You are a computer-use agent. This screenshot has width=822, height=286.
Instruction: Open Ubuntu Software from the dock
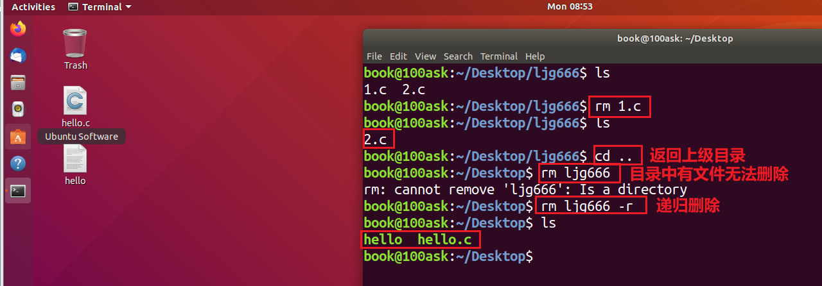[18, 137]
